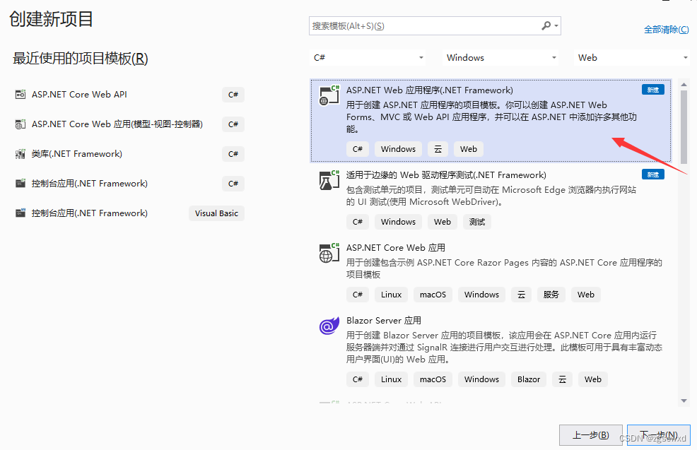Click Web tag under ASP.NET Web 应用程序
This screenshot has height=450, width=697.
[x=469, y=149]
